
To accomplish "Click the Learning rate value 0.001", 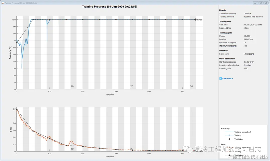I will pos(246,69).
